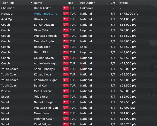This screenshot has height=126, width=157.
Task: Click the Cnt column header
Action: 113,3
